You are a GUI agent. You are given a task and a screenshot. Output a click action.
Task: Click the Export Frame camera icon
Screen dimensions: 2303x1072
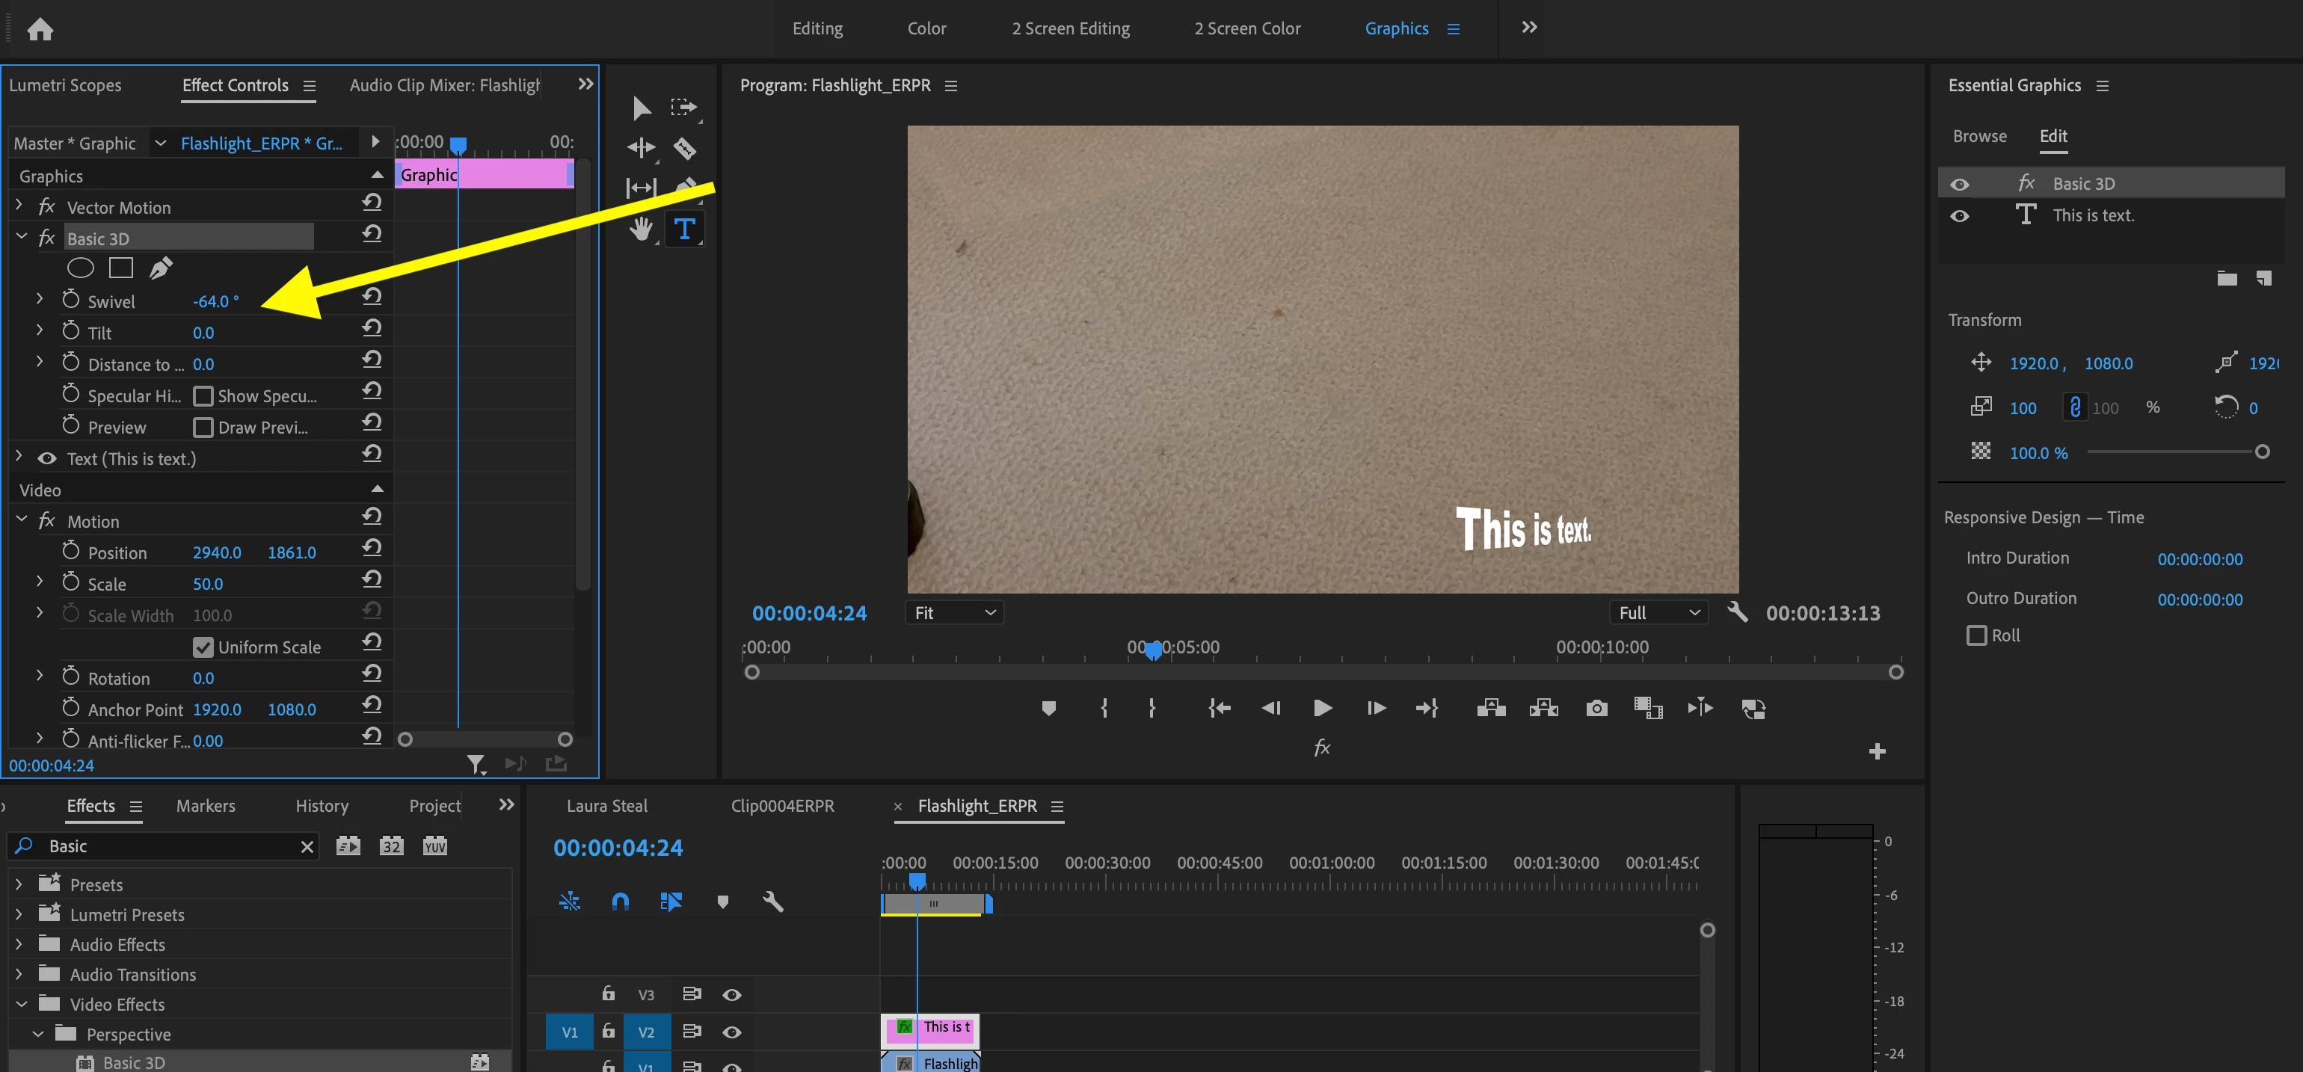coord(1596,708)
